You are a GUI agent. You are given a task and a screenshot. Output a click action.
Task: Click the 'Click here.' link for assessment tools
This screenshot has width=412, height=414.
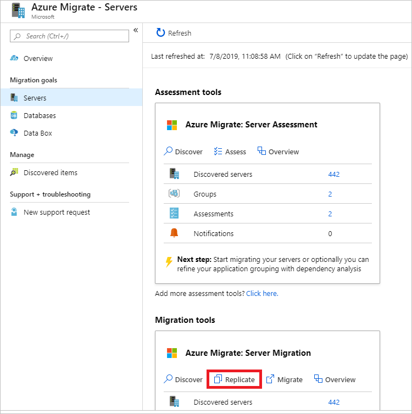(262, 293)
